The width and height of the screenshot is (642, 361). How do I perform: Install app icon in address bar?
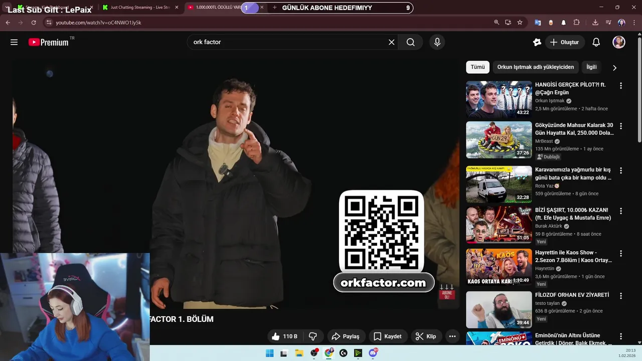coord(508,23)
